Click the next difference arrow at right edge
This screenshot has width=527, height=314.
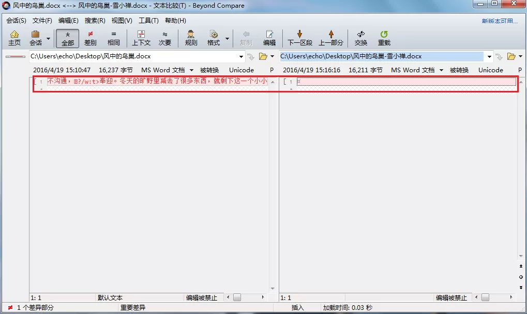click(521, 288)
